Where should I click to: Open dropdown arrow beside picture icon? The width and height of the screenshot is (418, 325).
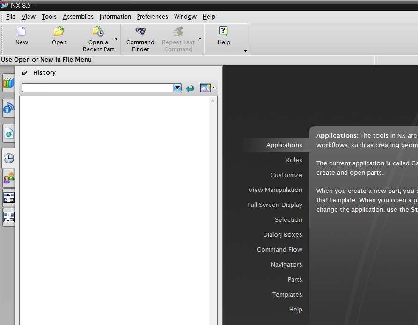pyautogui.click(x=214, y=87)
